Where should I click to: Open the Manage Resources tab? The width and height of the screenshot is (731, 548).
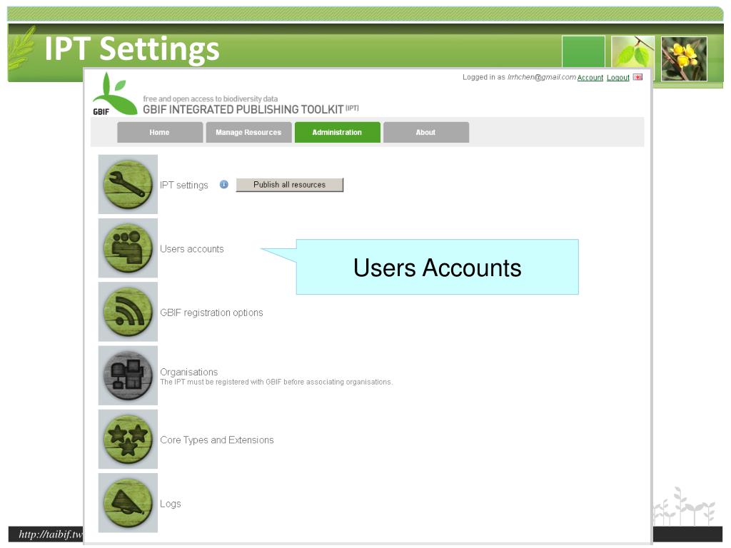pos(248,132)
